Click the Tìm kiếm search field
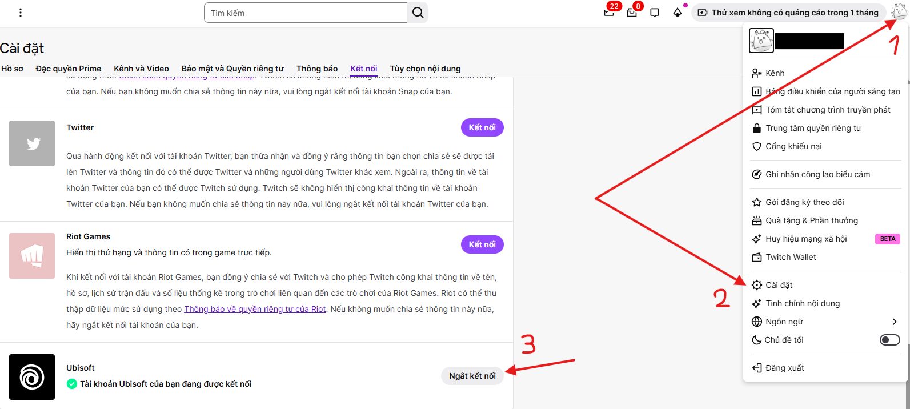This screenshot has width=910, height=409. pyautogui.click(x=306, y=13)
